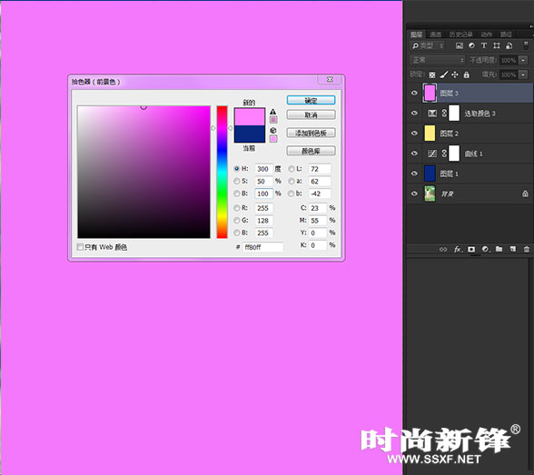The image size is (534, 475).
Task: Click inside the color saturation-brightness field
Action: 143,172
